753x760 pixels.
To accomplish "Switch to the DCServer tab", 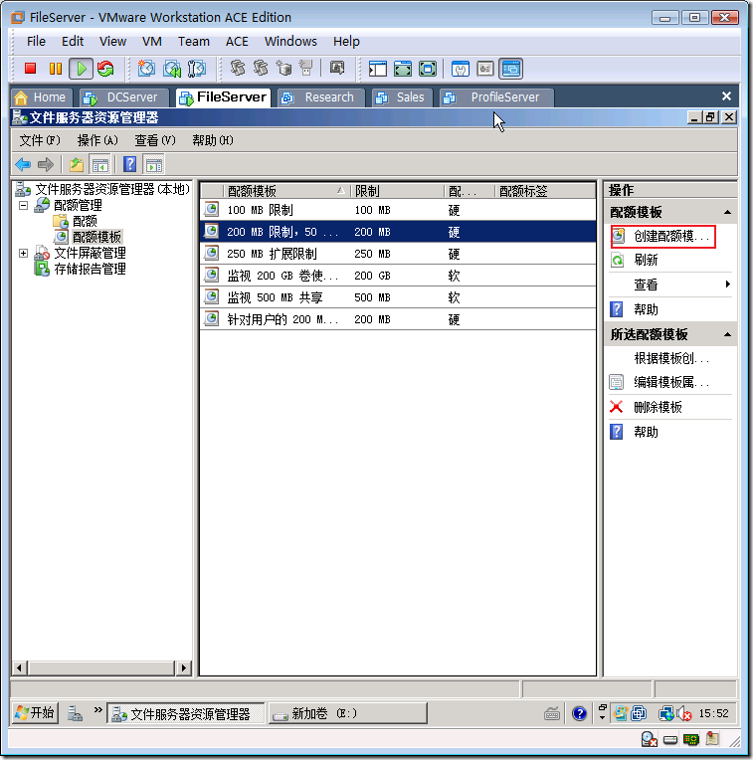I will pyautogui.click(x=124, y=97).
